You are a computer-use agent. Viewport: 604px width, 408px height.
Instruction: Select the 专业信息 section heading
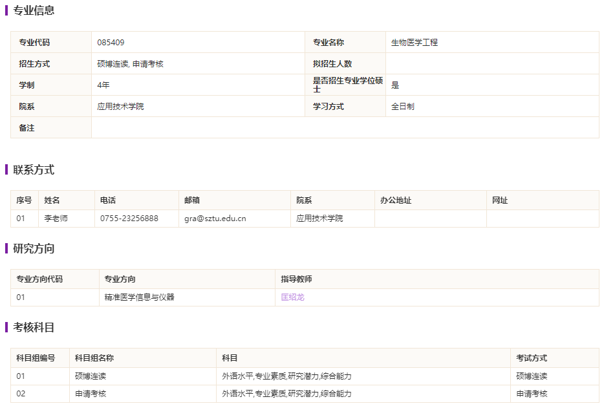pos(34,10)
